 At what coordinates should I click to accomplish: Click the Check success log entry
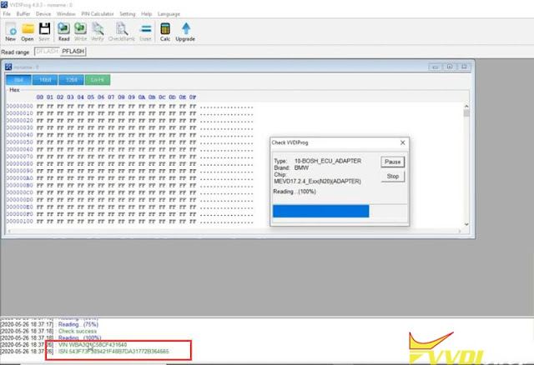click(78, 331)
